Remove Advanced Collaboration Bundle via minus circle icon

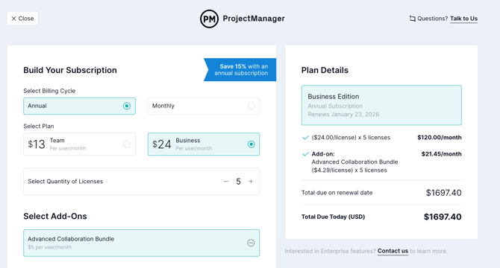tap(251, 243)
